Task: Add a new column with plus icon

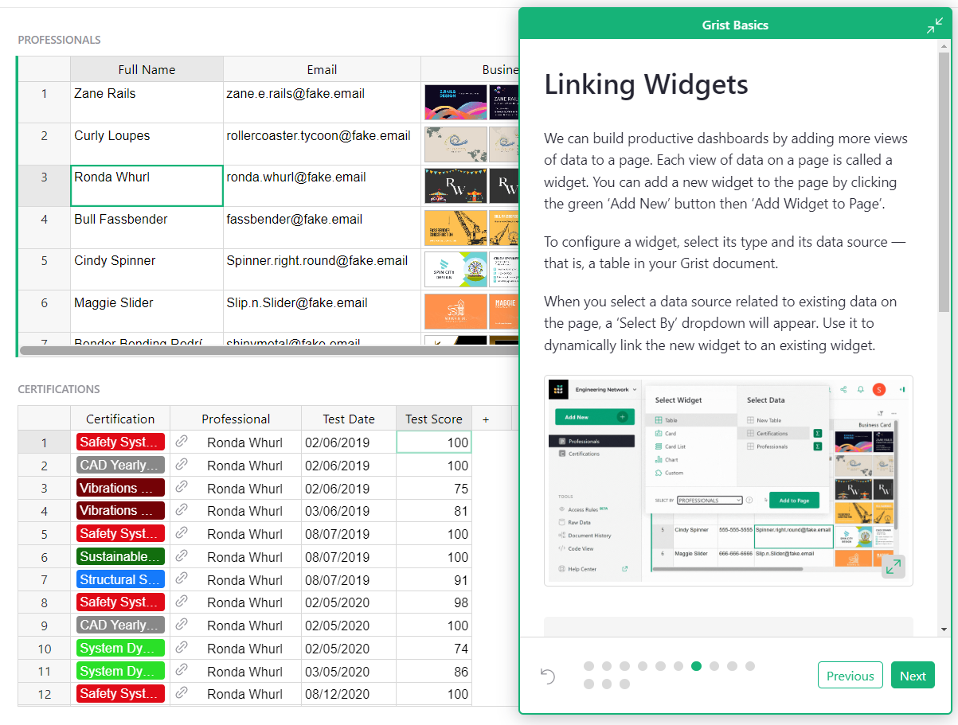Action: click(486, 419)
